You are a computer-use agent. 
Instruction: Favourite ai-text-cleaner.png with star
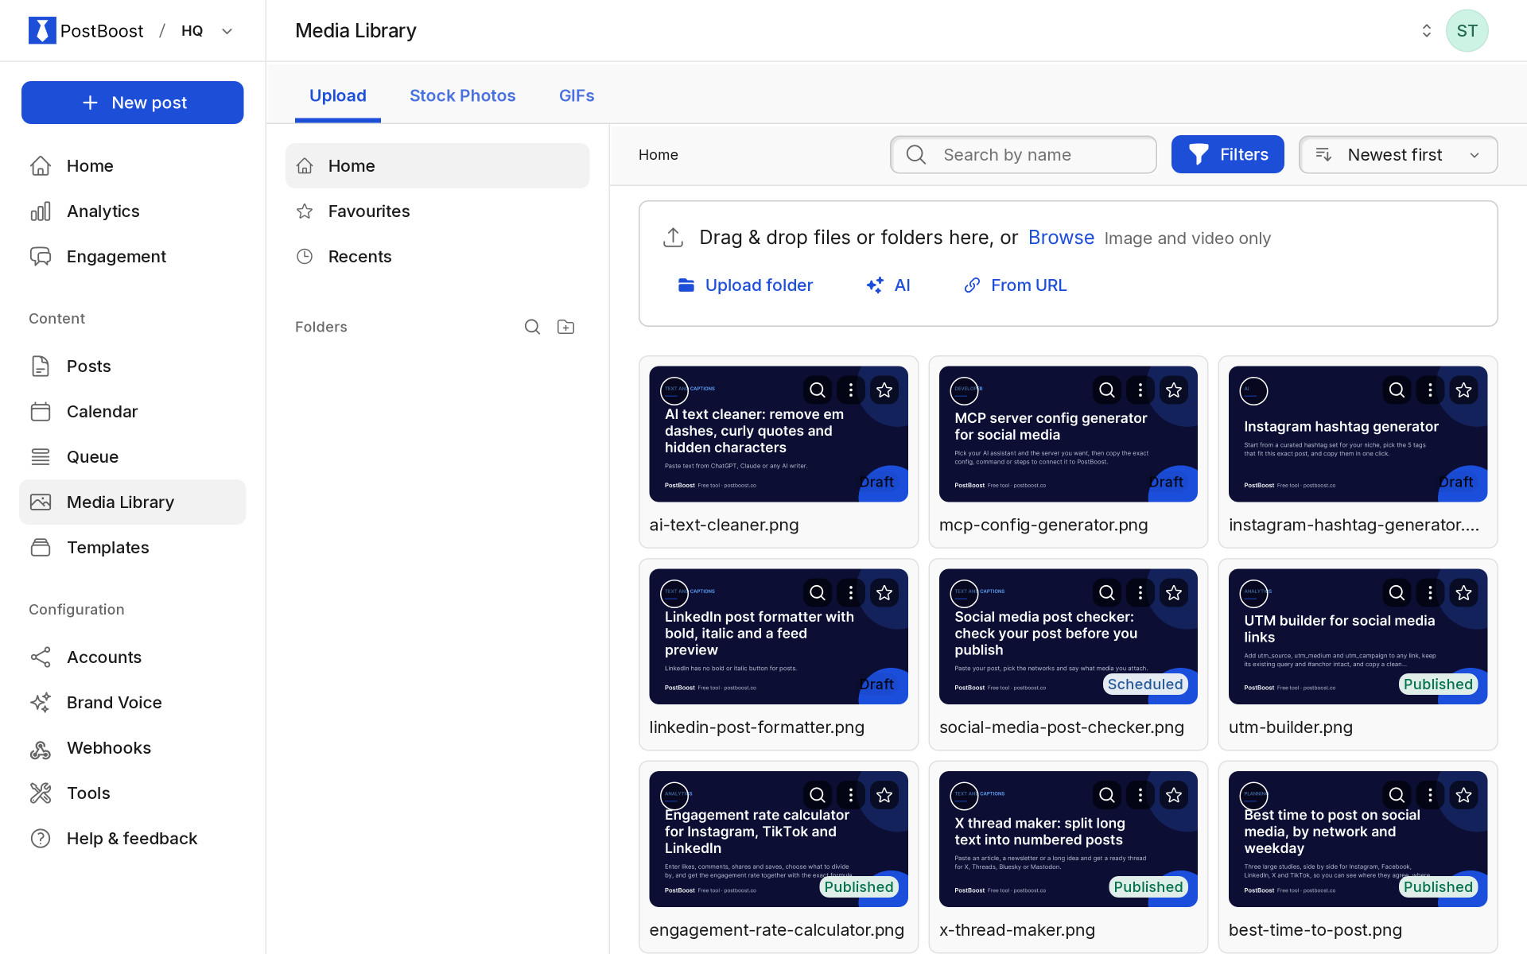point(884,390)
